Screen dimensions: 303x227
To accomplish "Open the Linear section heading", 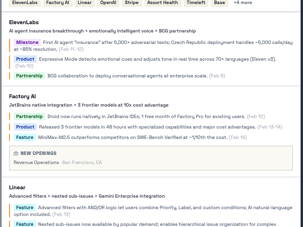I will tap(17, 187).
